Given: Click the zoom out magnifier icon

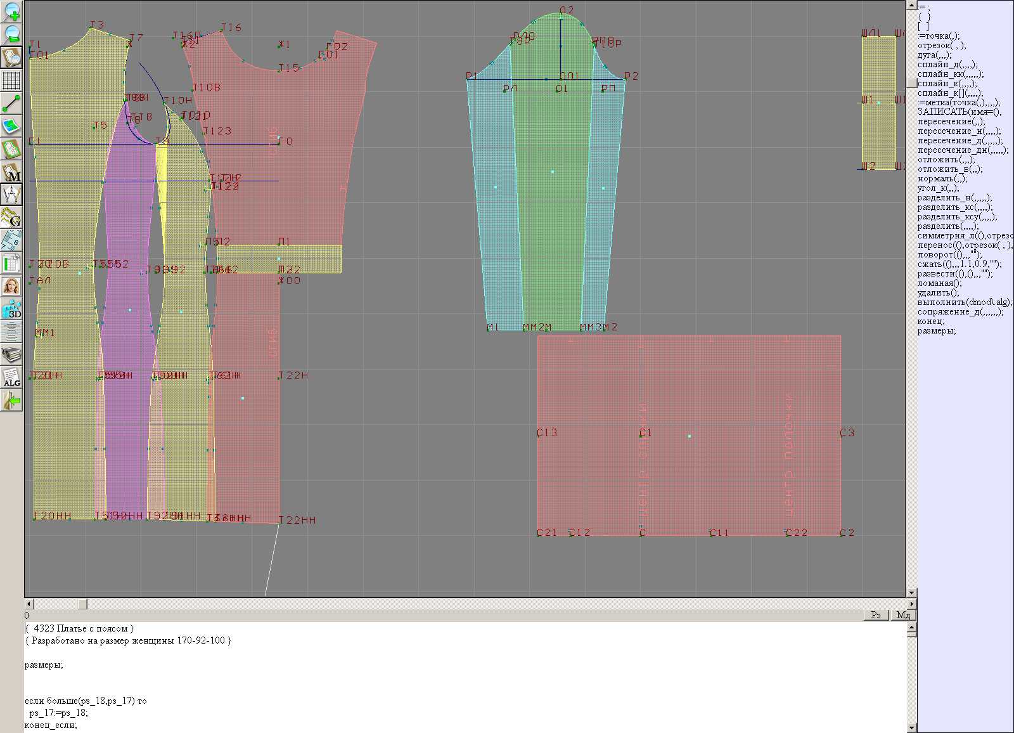Looking at the screenshot, I should [11, 34].
